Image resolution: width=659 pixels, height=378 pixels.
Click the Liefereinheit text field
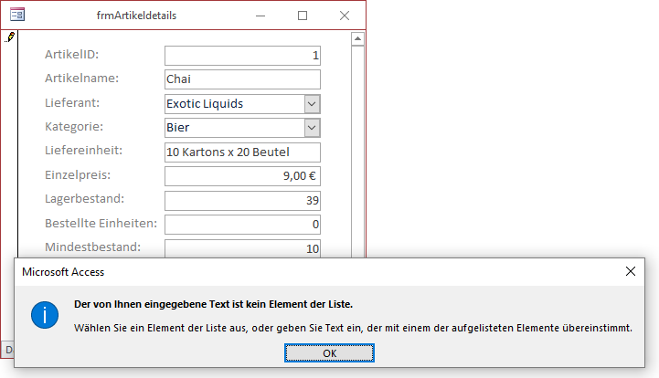point(242,152)
